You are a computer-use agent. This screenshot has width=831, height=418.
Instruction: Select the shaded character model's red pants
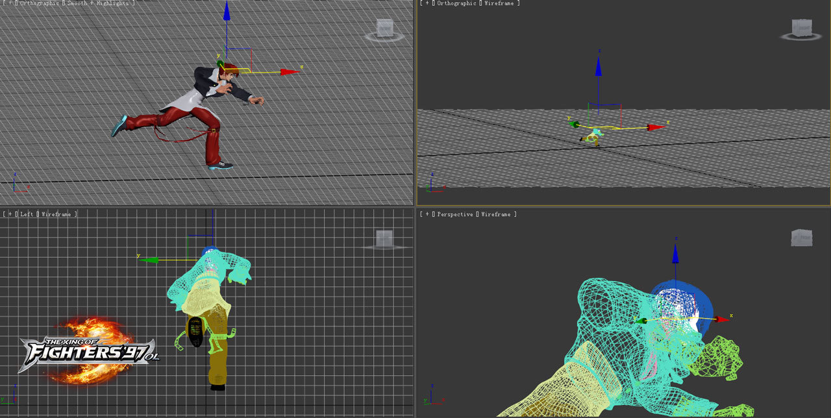click(x=212, y=140)
